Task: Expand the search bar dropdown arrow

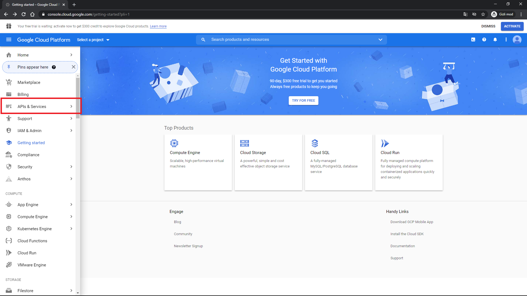Action: point(380,40)
